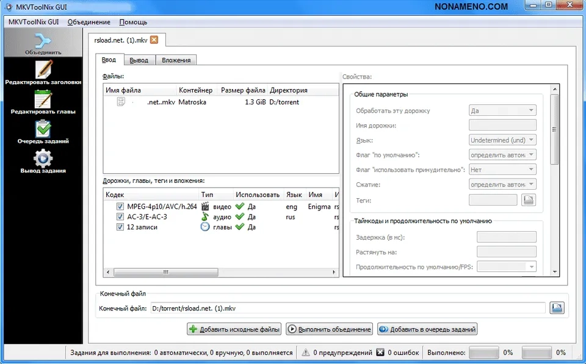Open the Очередь заданий job queue
Image resolution: width=586 pixels, height=364 pixels.
(x=43, y=132)
